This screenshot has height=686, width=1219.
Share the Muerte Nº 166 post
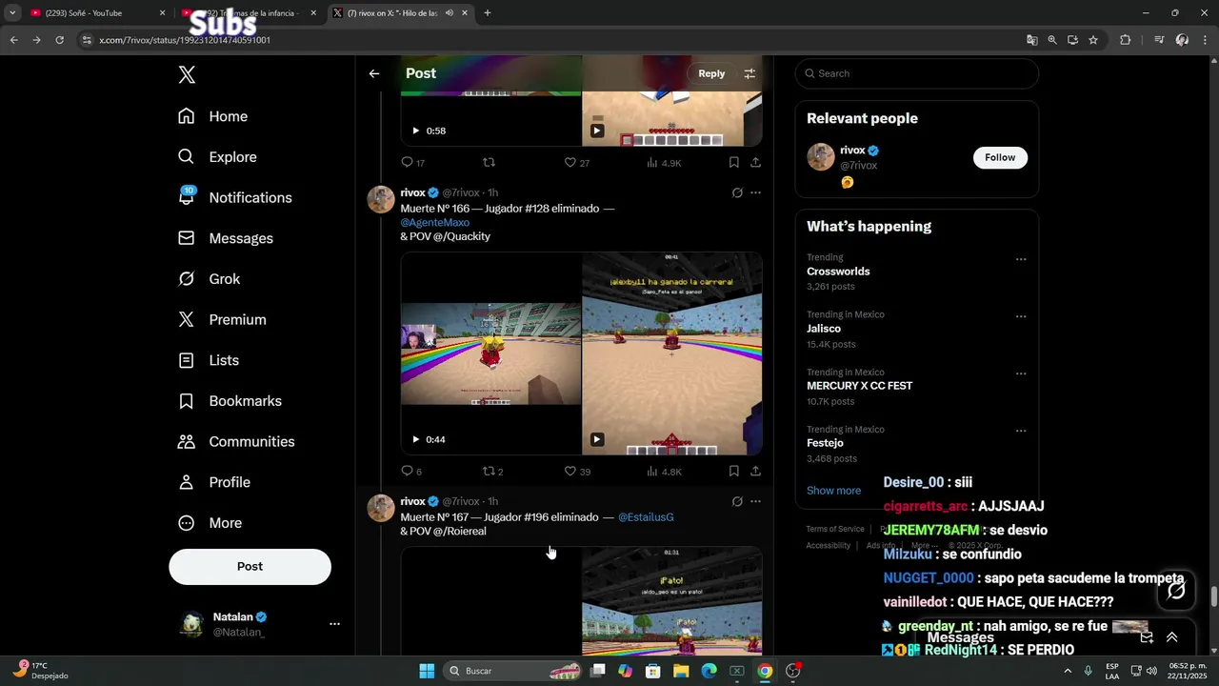click(x=755, y=472)
